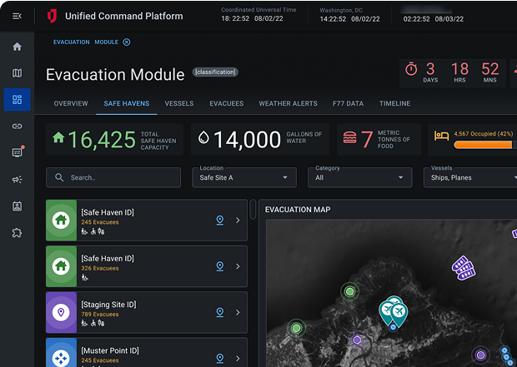Screen dimensions: 517x367
Task: Locate first Safe Haven ID on map
Action: pyautogui.click(x=220, y=221)
